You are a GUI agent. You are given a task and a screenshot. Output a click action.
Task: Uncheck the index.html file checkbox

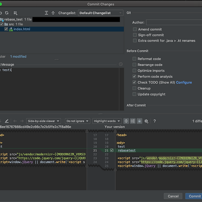tap(6, 29)
